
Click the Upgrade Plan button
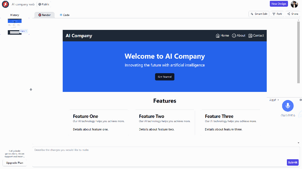15,163
